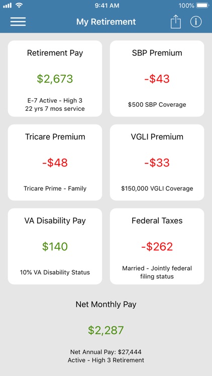Open the hamburger menu
The image size is (212, 376).
[18, 22]
